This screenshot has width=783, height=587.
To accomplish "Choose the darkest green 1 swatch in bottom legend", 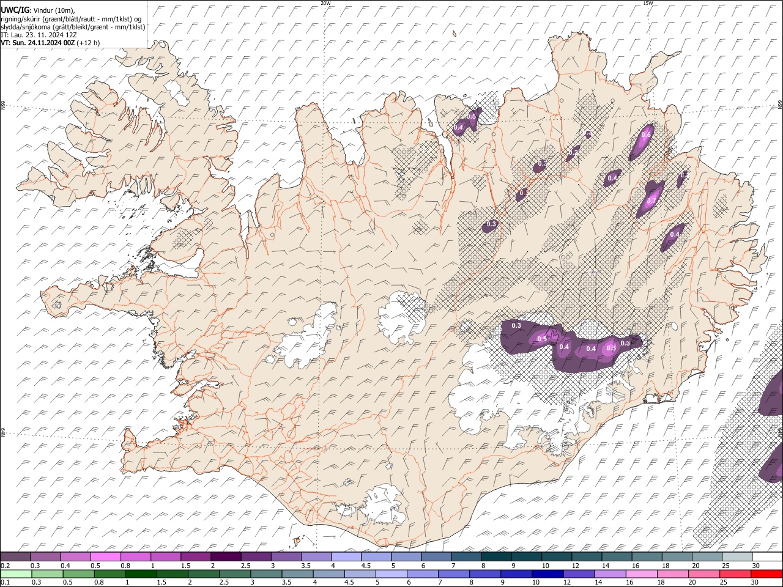I will coord(141,574).
